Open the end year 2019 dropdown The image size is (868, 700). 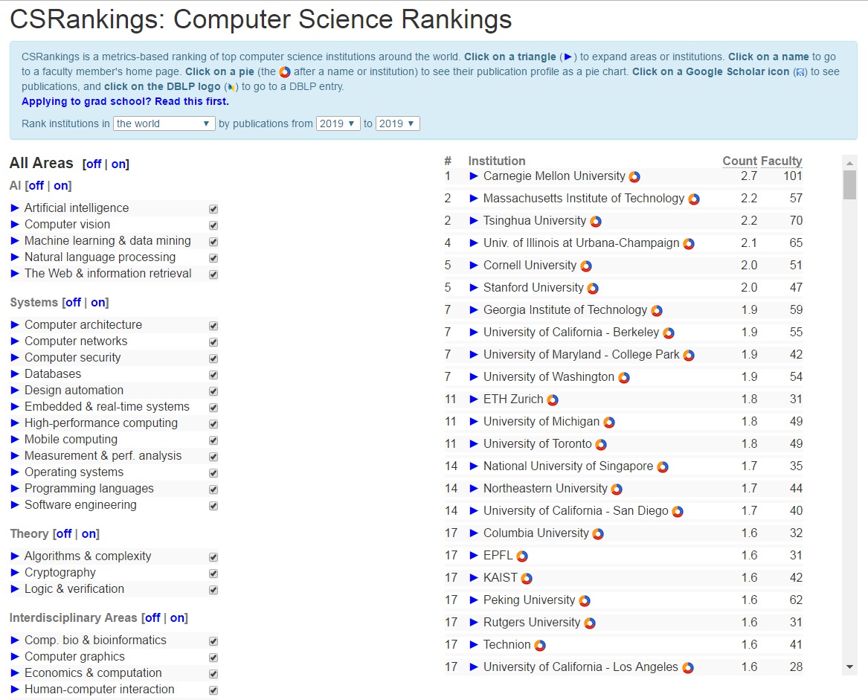[x=397, y=123]
